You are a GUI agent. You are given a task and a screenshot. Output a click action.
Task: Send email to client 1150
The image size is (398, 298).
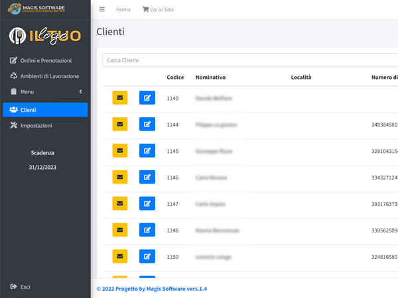120,256
